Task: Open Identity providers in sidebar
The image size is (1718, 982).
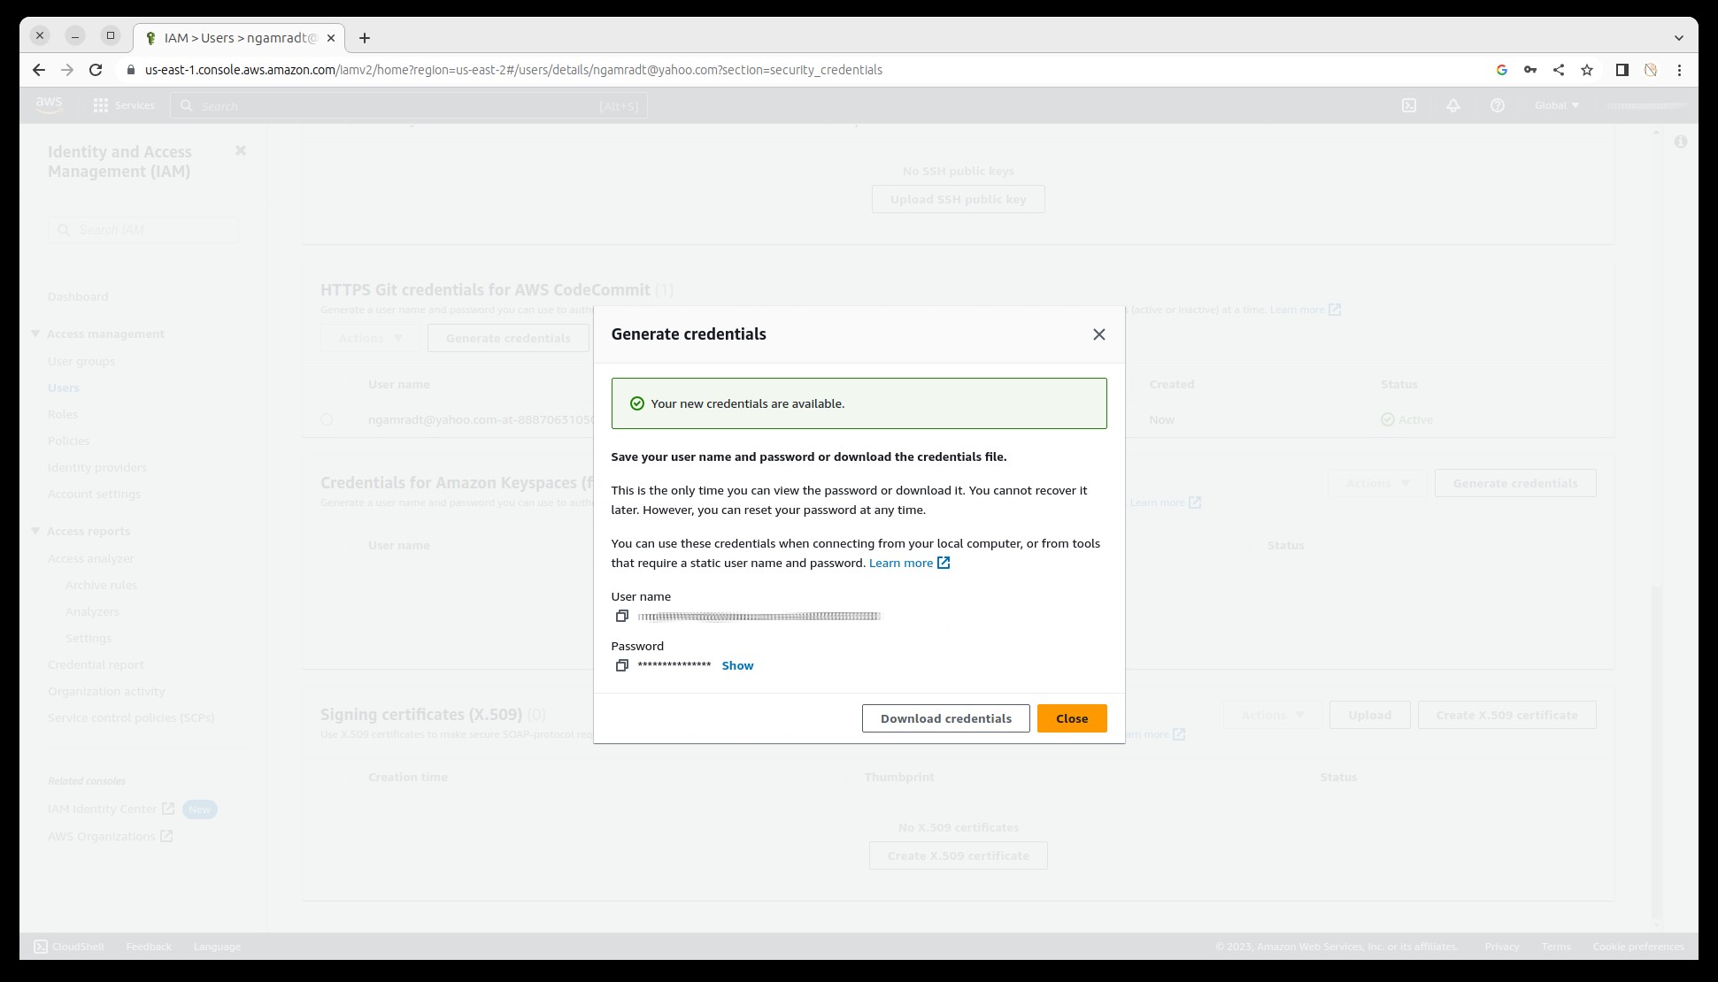Action: (x=97, y=467)
